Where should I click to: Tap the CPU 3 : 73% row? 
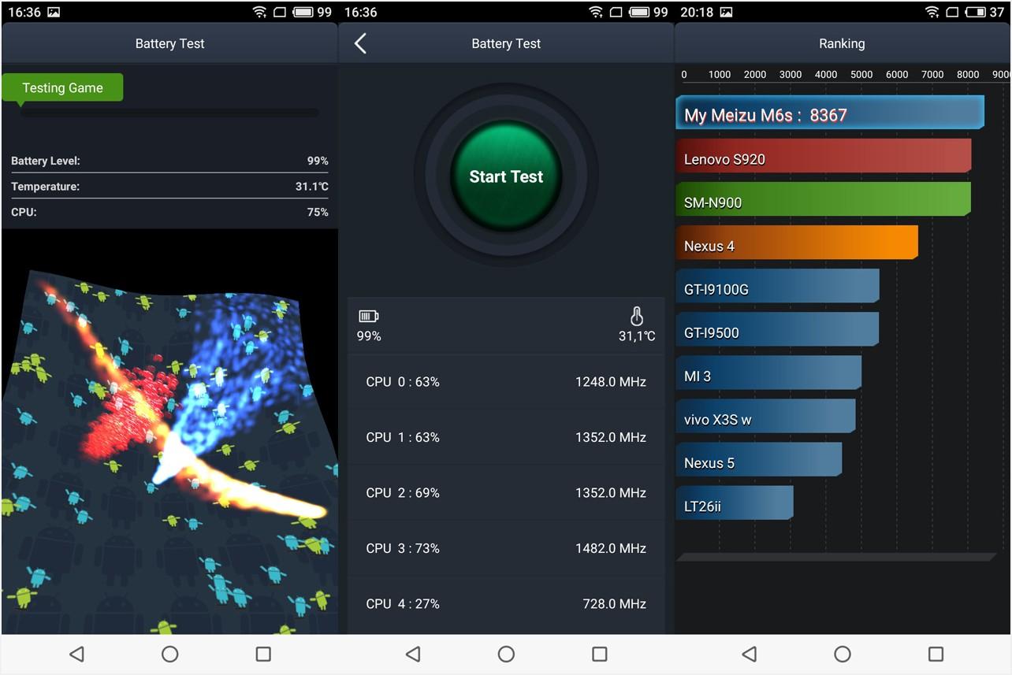click(x=506, y=548)
